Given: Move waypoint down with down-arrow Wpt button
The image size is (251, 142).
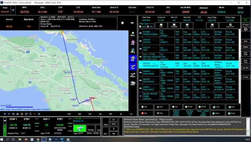Looking at the screenshot, I should click(x=161, y=113).
